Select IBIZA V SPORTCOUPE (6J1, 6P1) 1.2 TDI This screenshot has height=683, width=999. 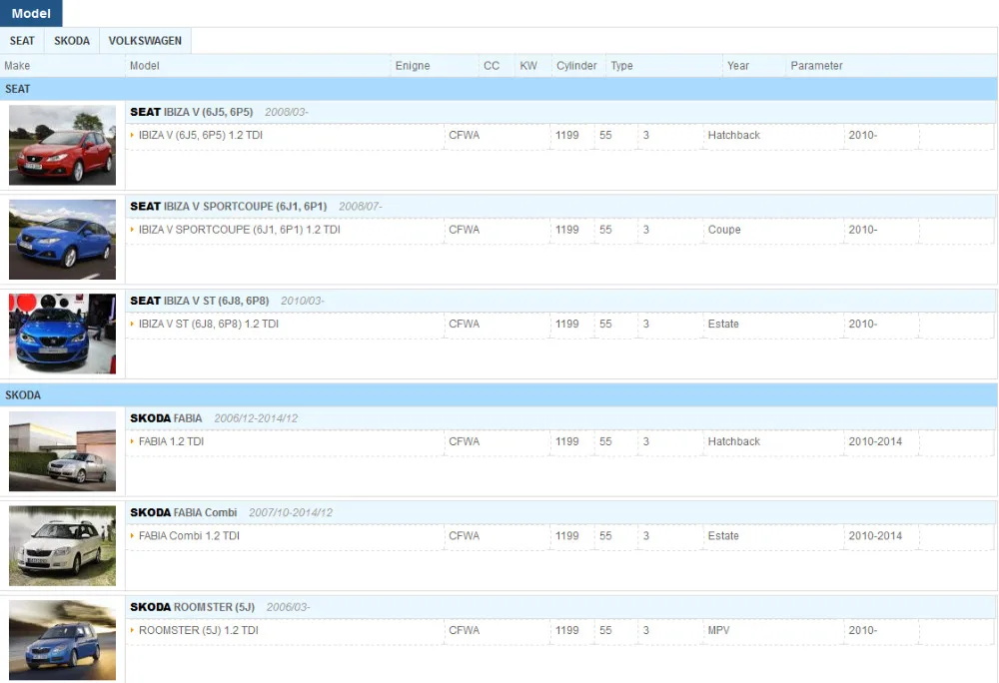click(240, 229)
